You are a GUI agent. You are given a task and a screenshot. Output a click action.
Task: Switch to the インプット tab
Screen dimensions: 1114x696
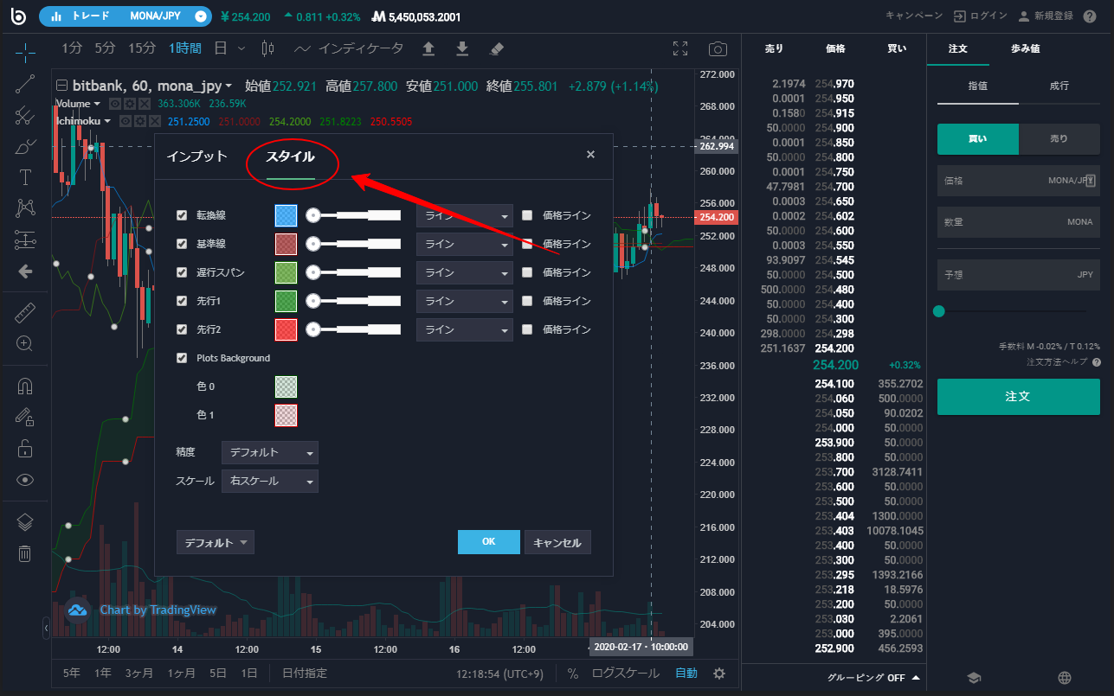(x=197, y=156)
